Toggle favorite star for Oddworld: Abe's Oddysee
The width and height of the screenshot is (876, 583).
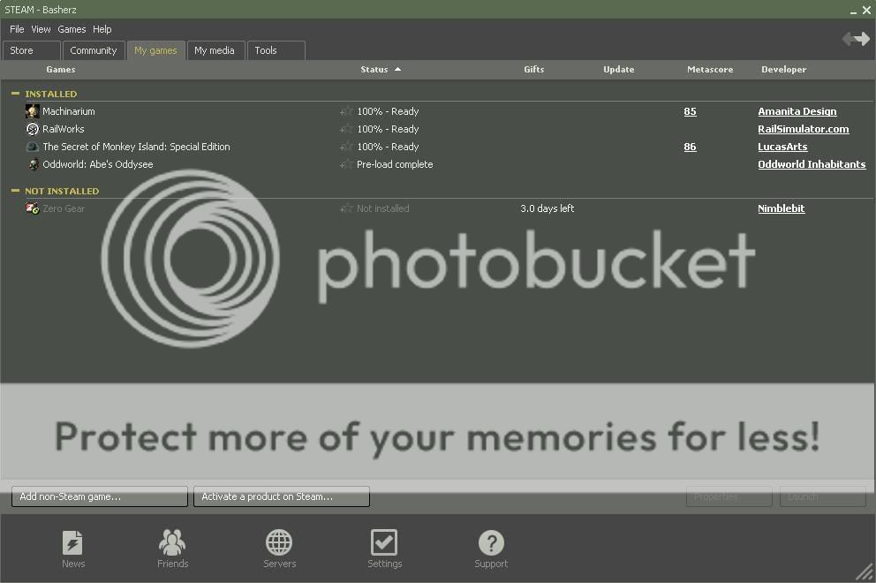click(346, 164)
